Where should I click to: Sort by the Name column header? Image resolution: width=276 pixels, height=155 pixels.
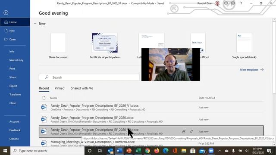[53, 98]
